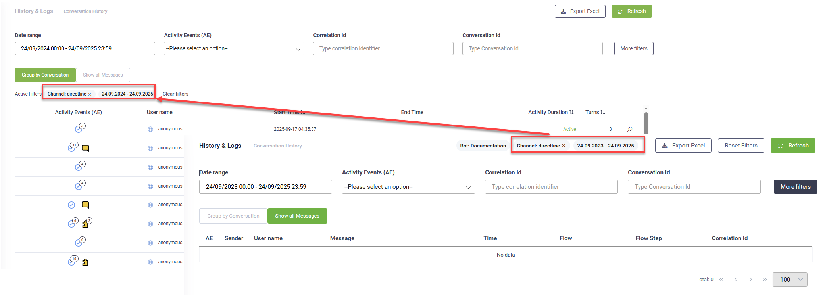
Task: Open the top Conversation History breadcrumb
Action: coord(85,11)
